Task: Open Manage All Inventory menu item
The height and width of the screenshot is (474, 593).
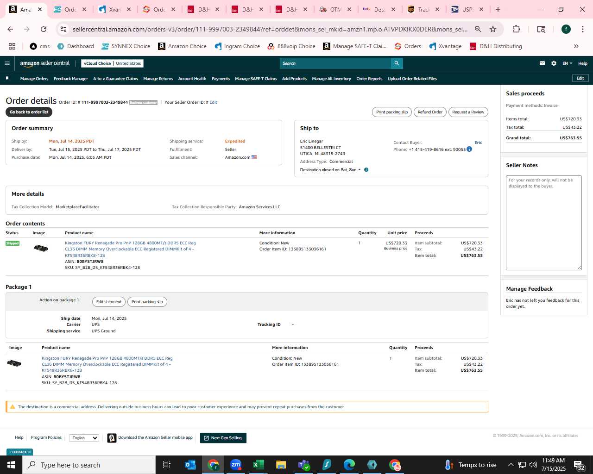Action: coord(331,79)
